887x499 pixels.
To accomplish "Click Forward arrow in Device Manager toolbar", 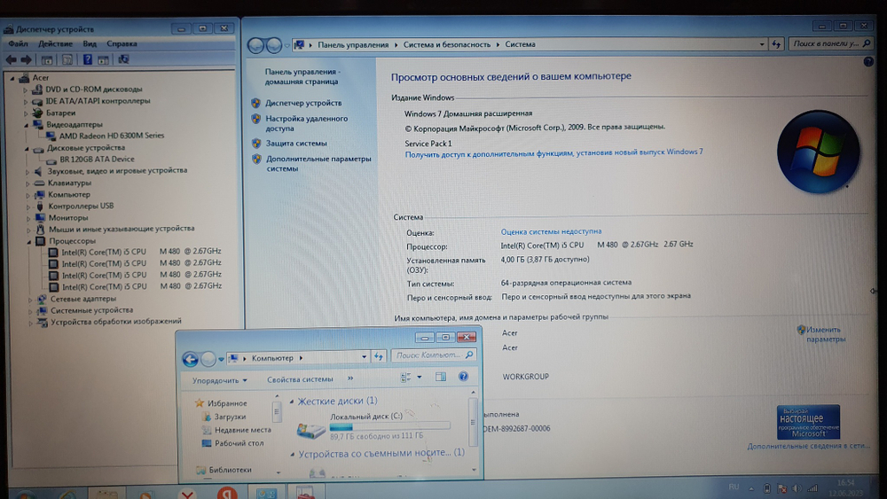I will tap(26, 59).
